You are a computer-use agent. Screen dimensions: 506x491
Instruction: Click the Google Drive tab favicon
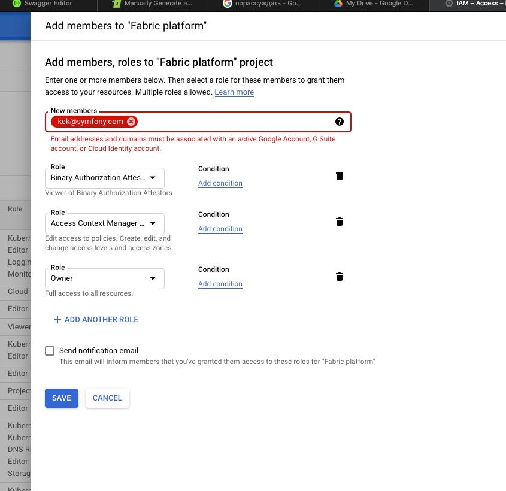(x=338, y=4)
